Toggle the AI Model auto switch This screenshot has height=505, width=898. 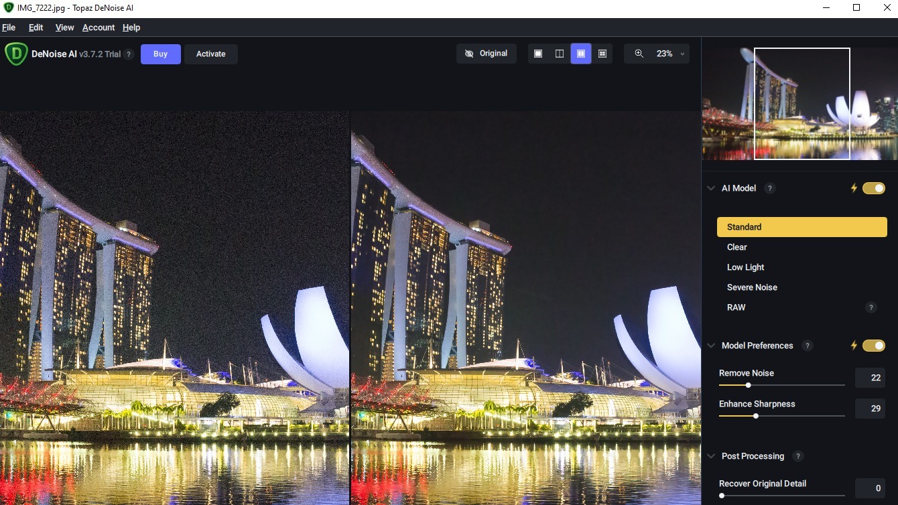pyautogui.click(x=873, y=188)
